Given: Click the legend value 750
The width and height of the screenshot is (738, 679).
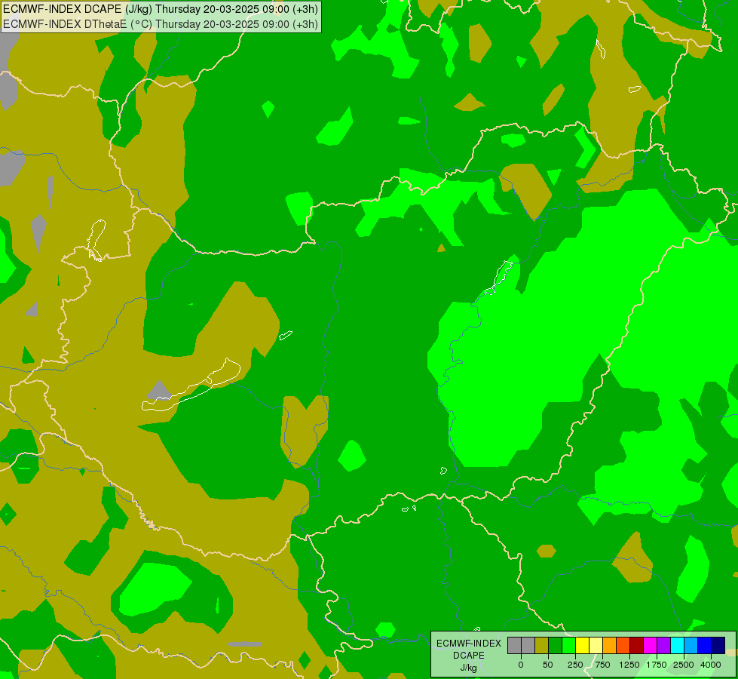Looking at the screenshot, I should (602, 665).
